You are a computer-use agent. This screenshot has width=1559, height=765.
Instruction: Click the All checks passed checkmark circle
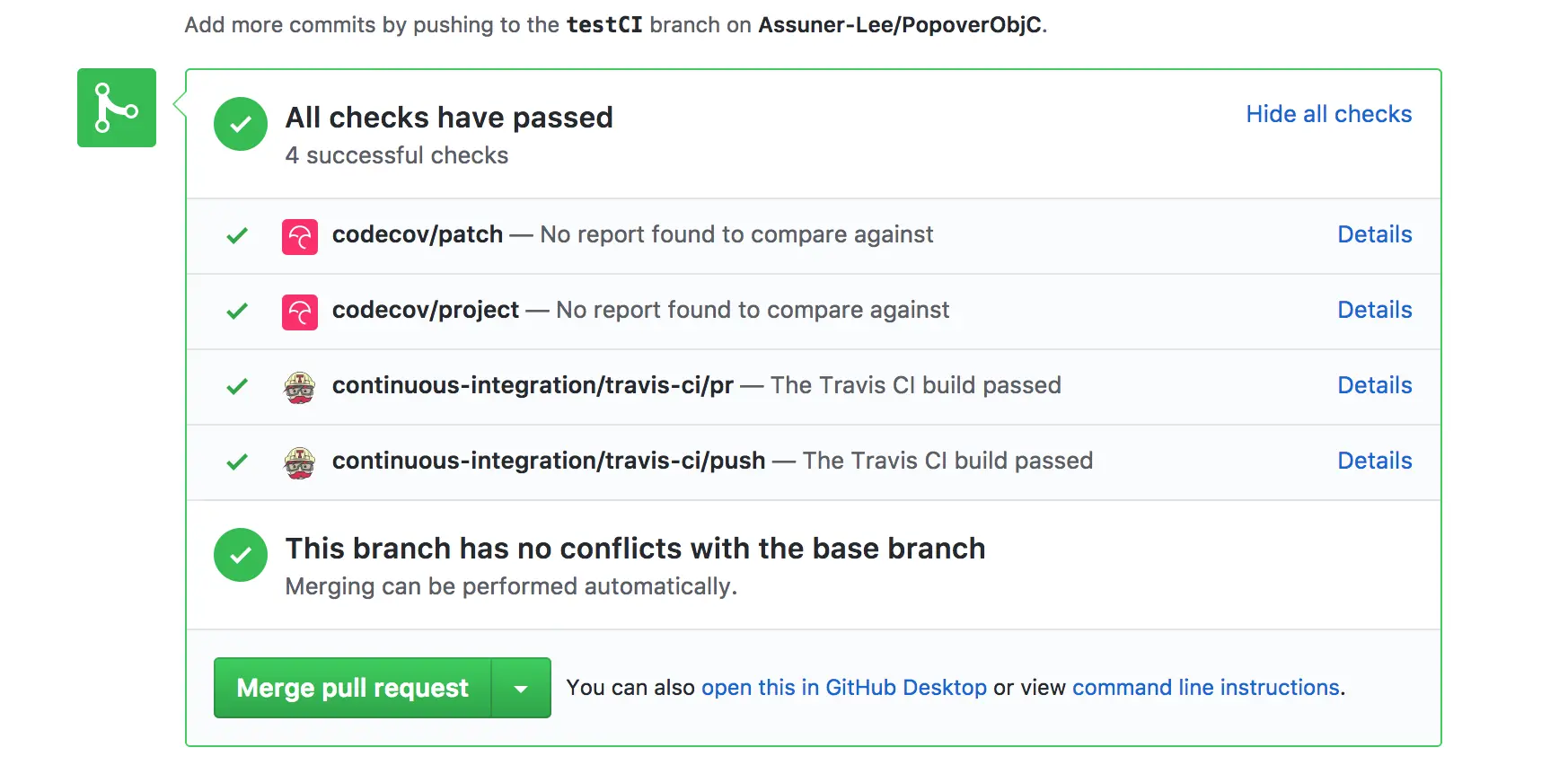pos(241,124)
